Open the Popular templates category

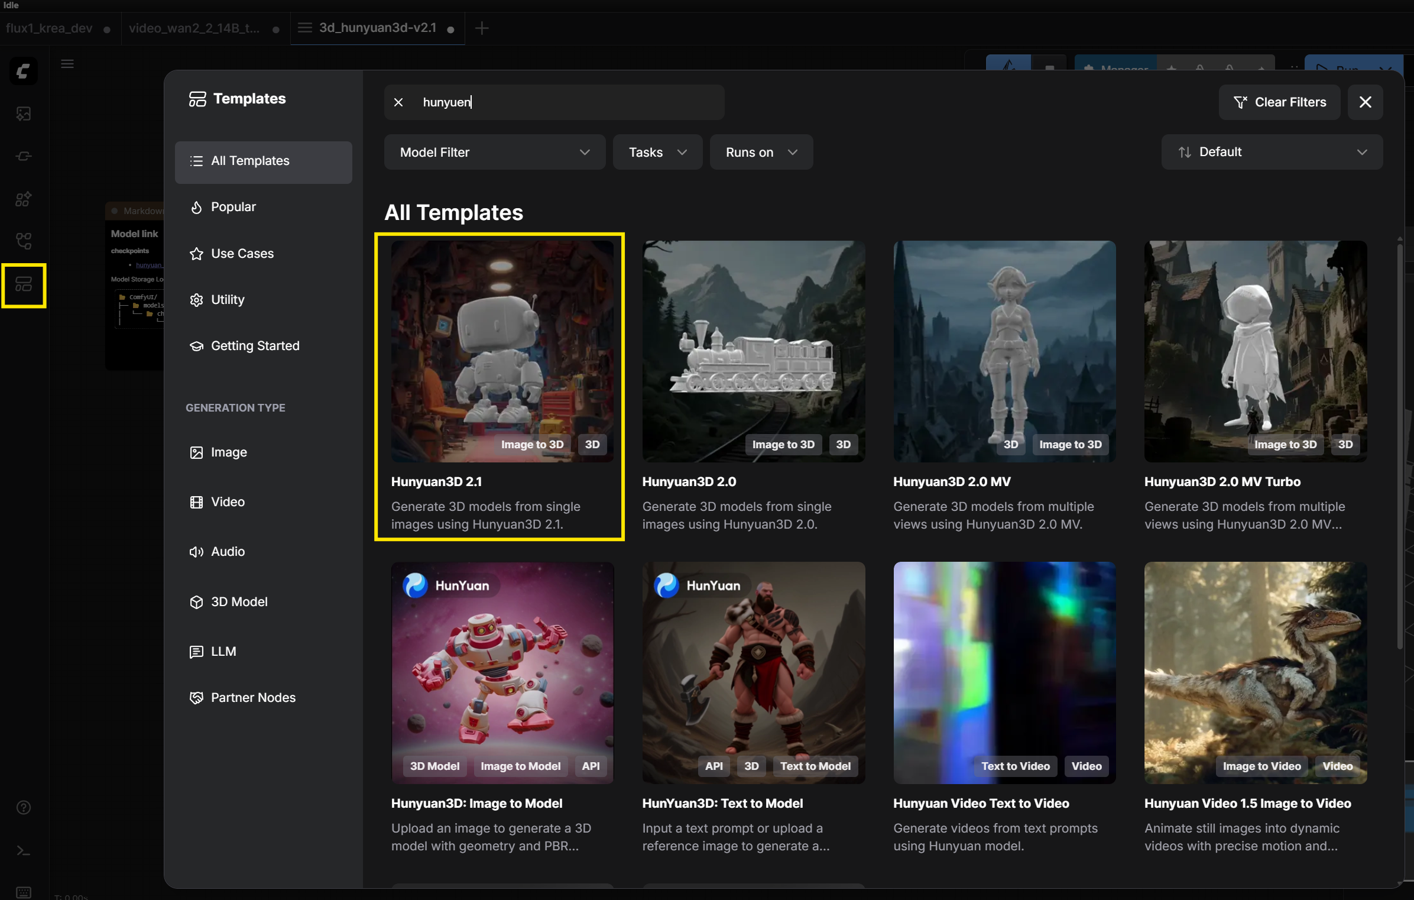[264, 207]
